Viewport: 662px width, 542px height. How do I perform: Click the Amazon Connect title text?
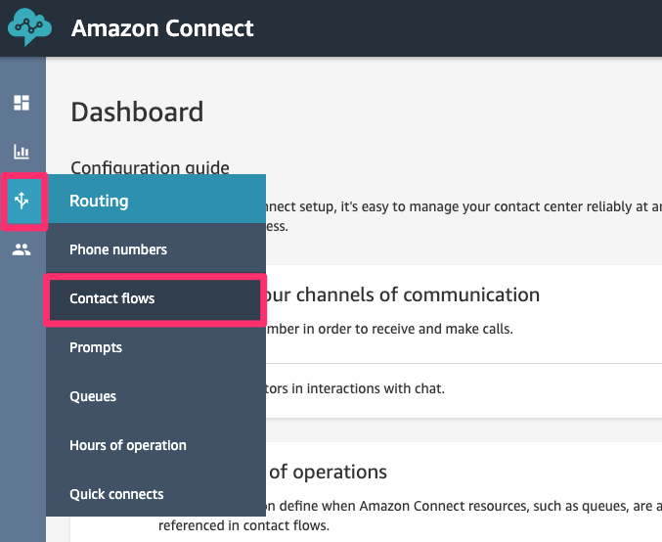pyautogui.click(x=162, y=27)
